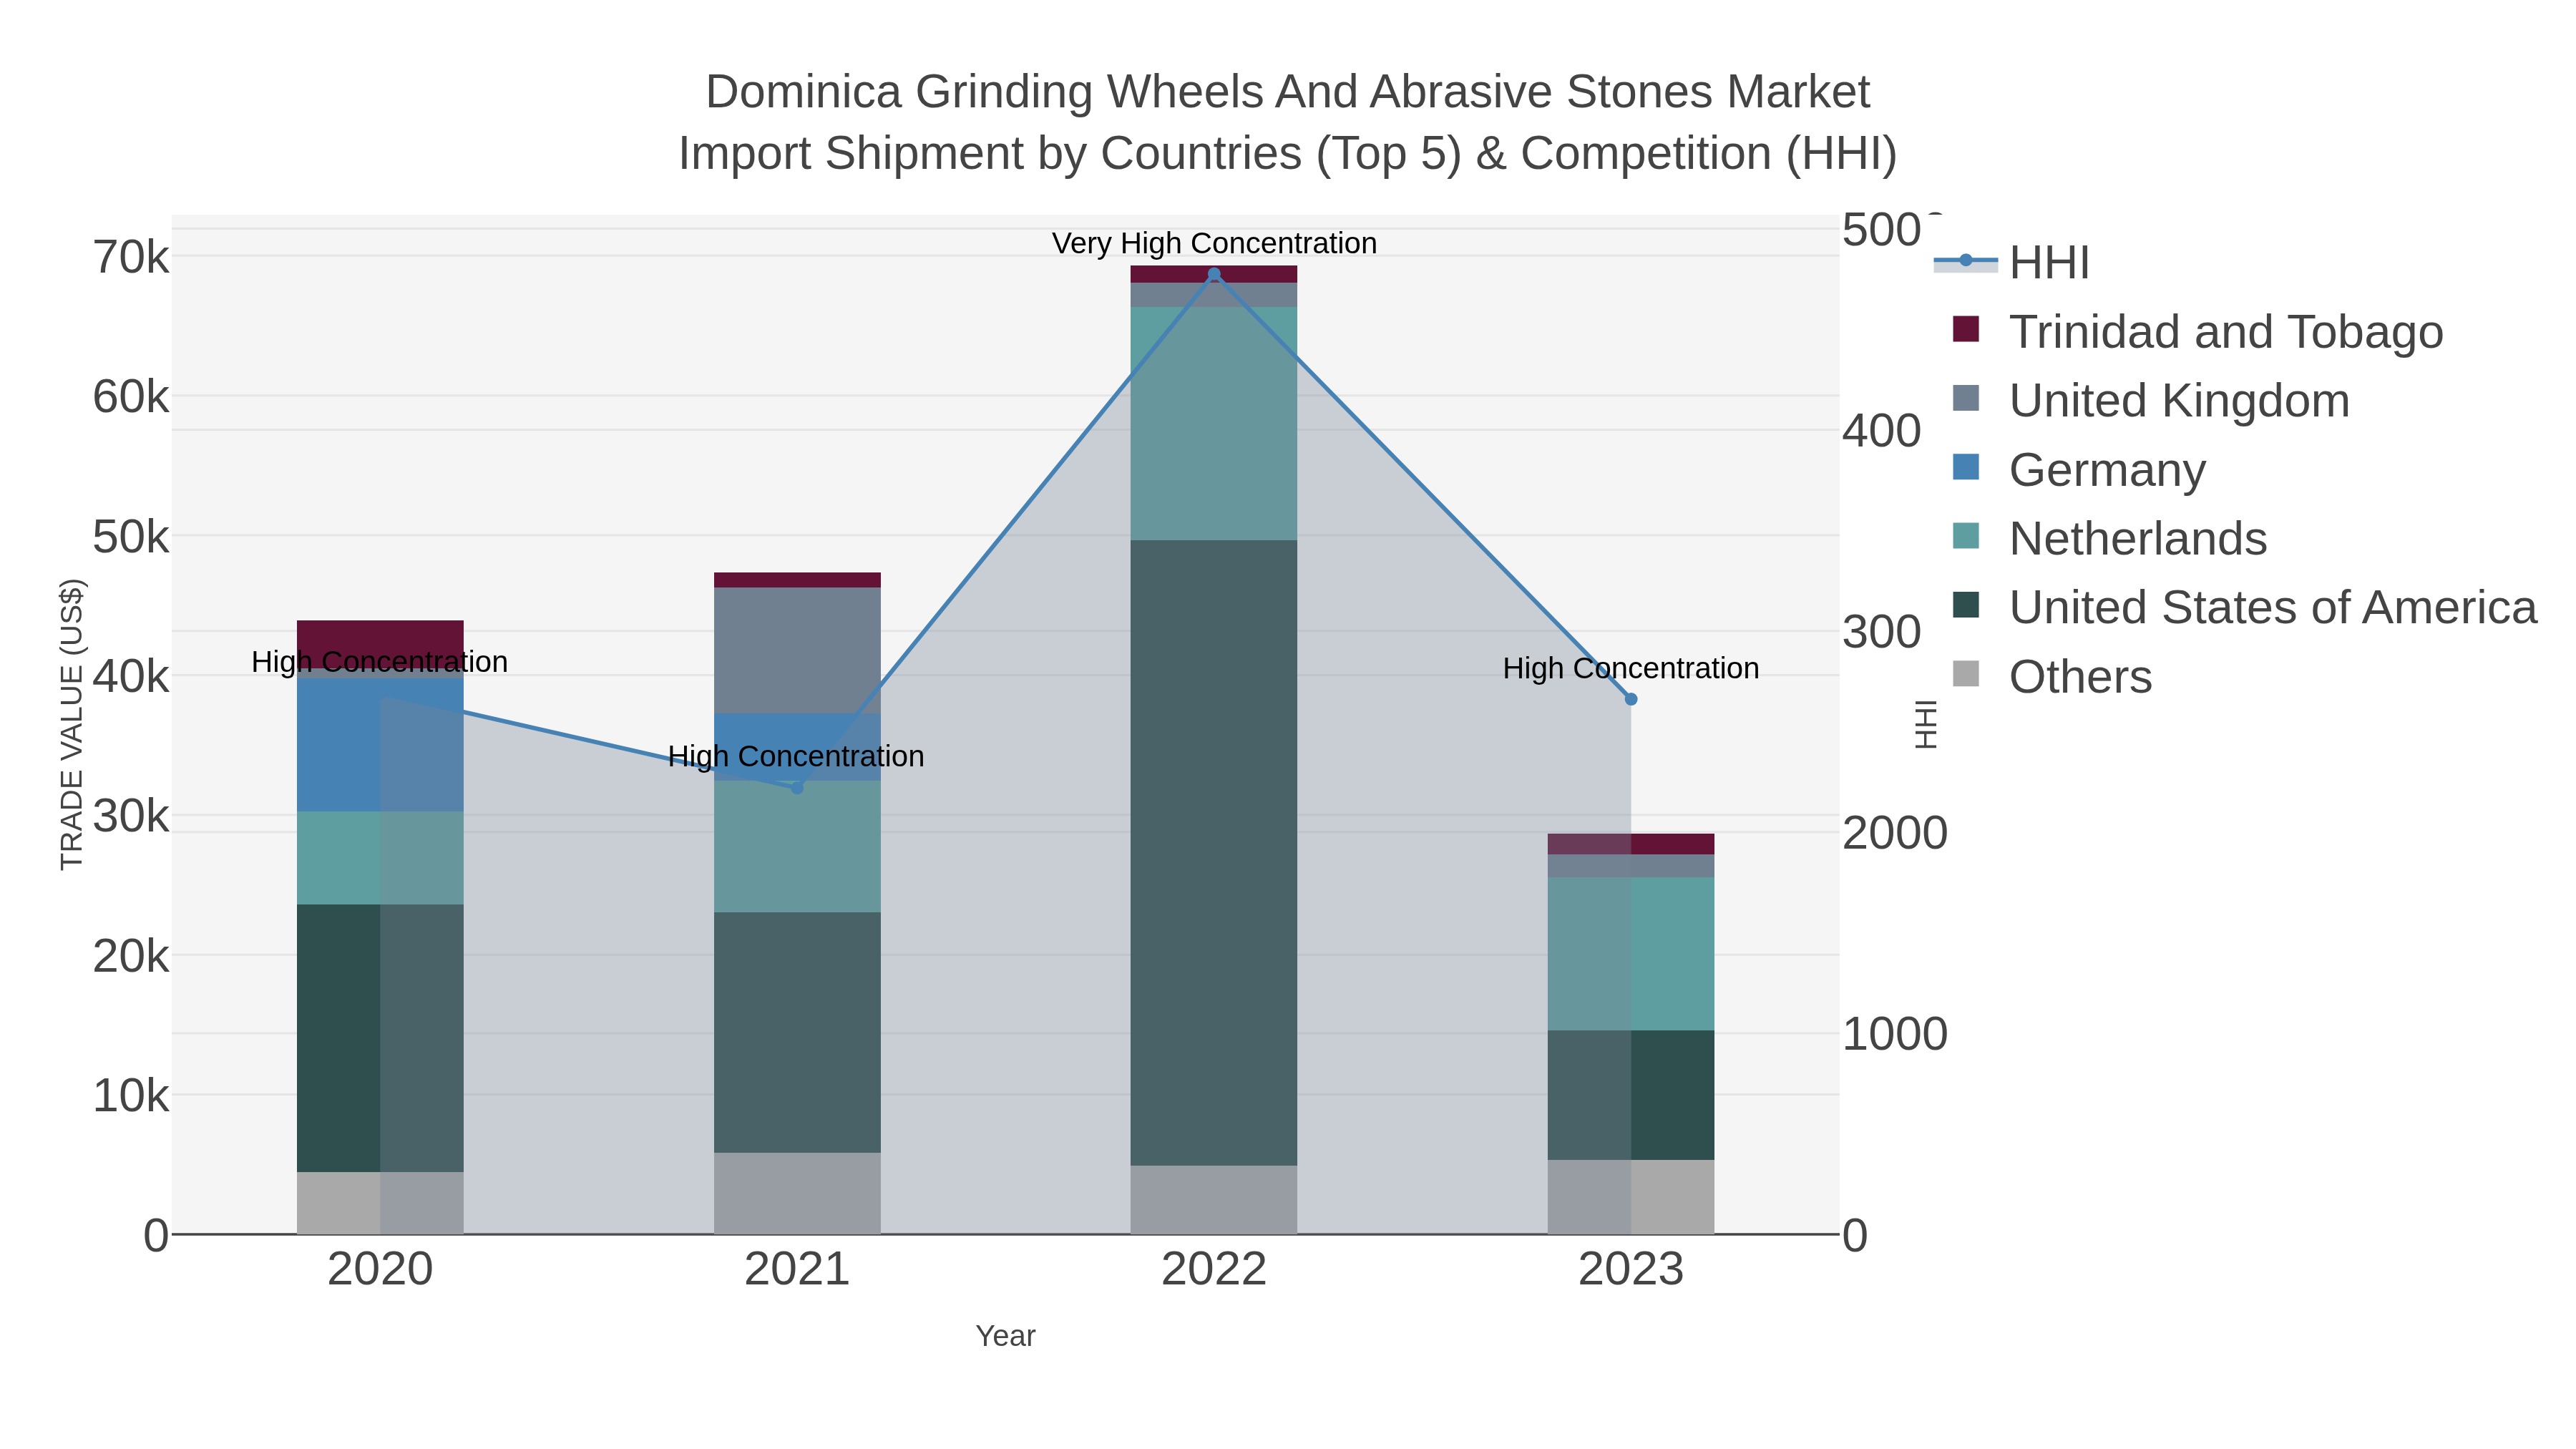Toggle United Kingdom legend entry
The image size is (2576, 1449).
2150,400
